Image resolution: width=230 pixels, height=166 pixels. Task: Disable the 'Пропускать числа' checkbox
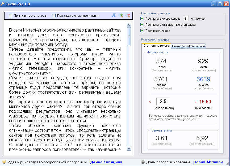pyautogui.click(x=143, y=30)
